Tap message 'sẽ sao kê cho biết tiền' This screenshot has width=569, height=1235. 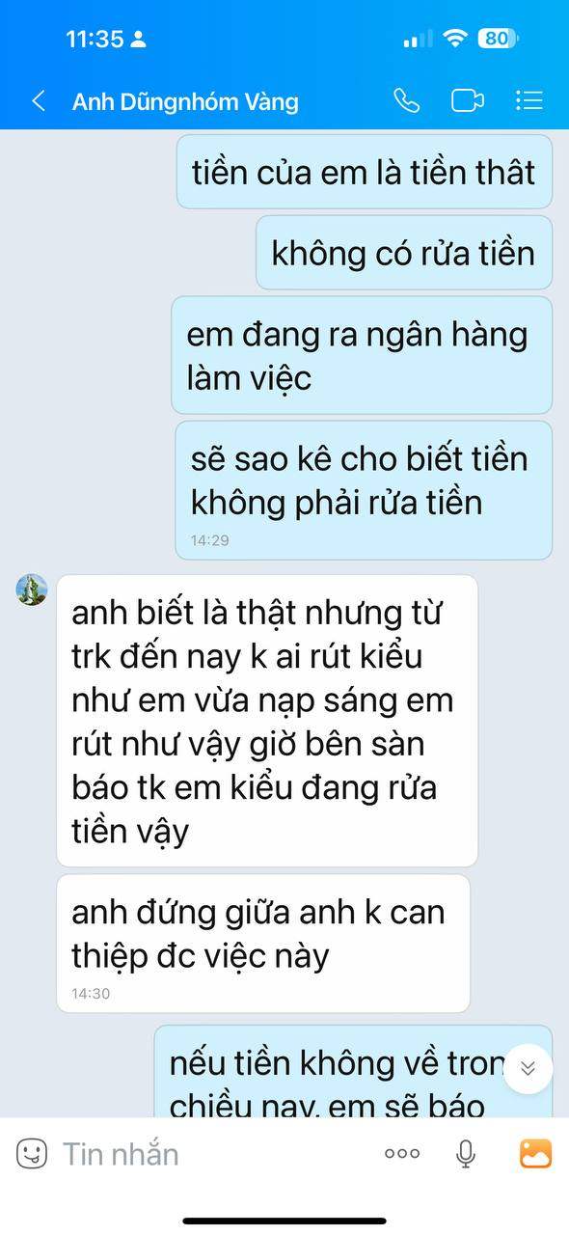[x=364, y=489]
